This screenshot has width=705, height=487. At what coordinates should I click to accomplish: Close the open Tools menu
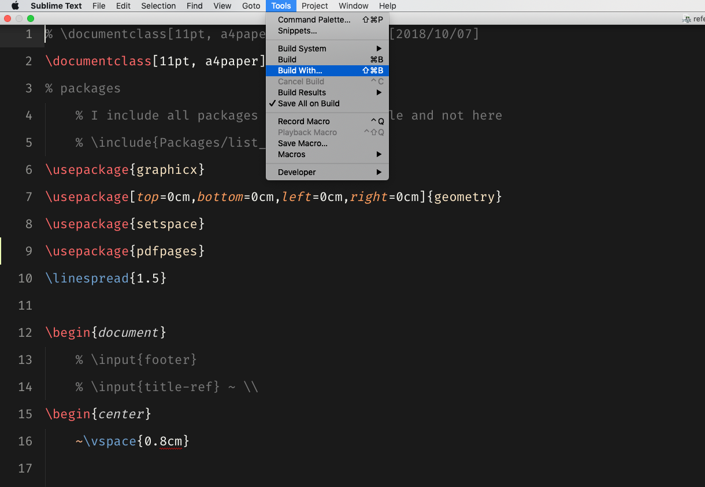point(281,6)
